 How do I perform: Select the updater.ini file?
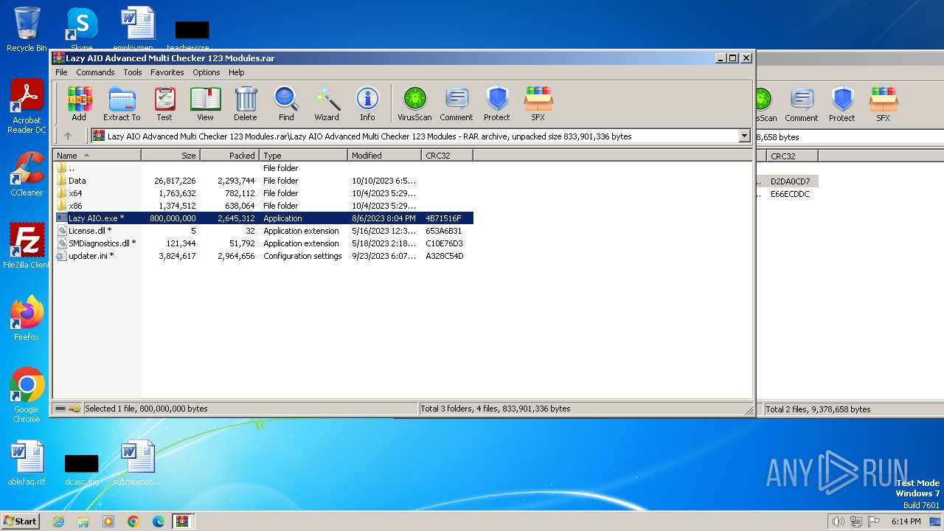pyautogui.click(x=263, y=256)
